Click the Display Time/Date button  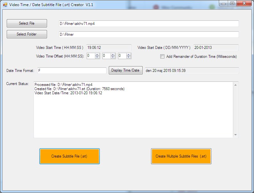pos(125,70)
